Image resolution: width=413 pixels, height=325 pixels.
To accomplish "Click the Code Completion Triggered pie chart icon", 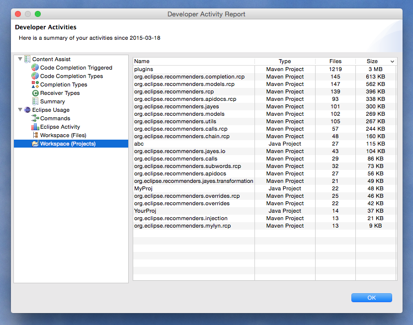I will [x=35, y=68].
